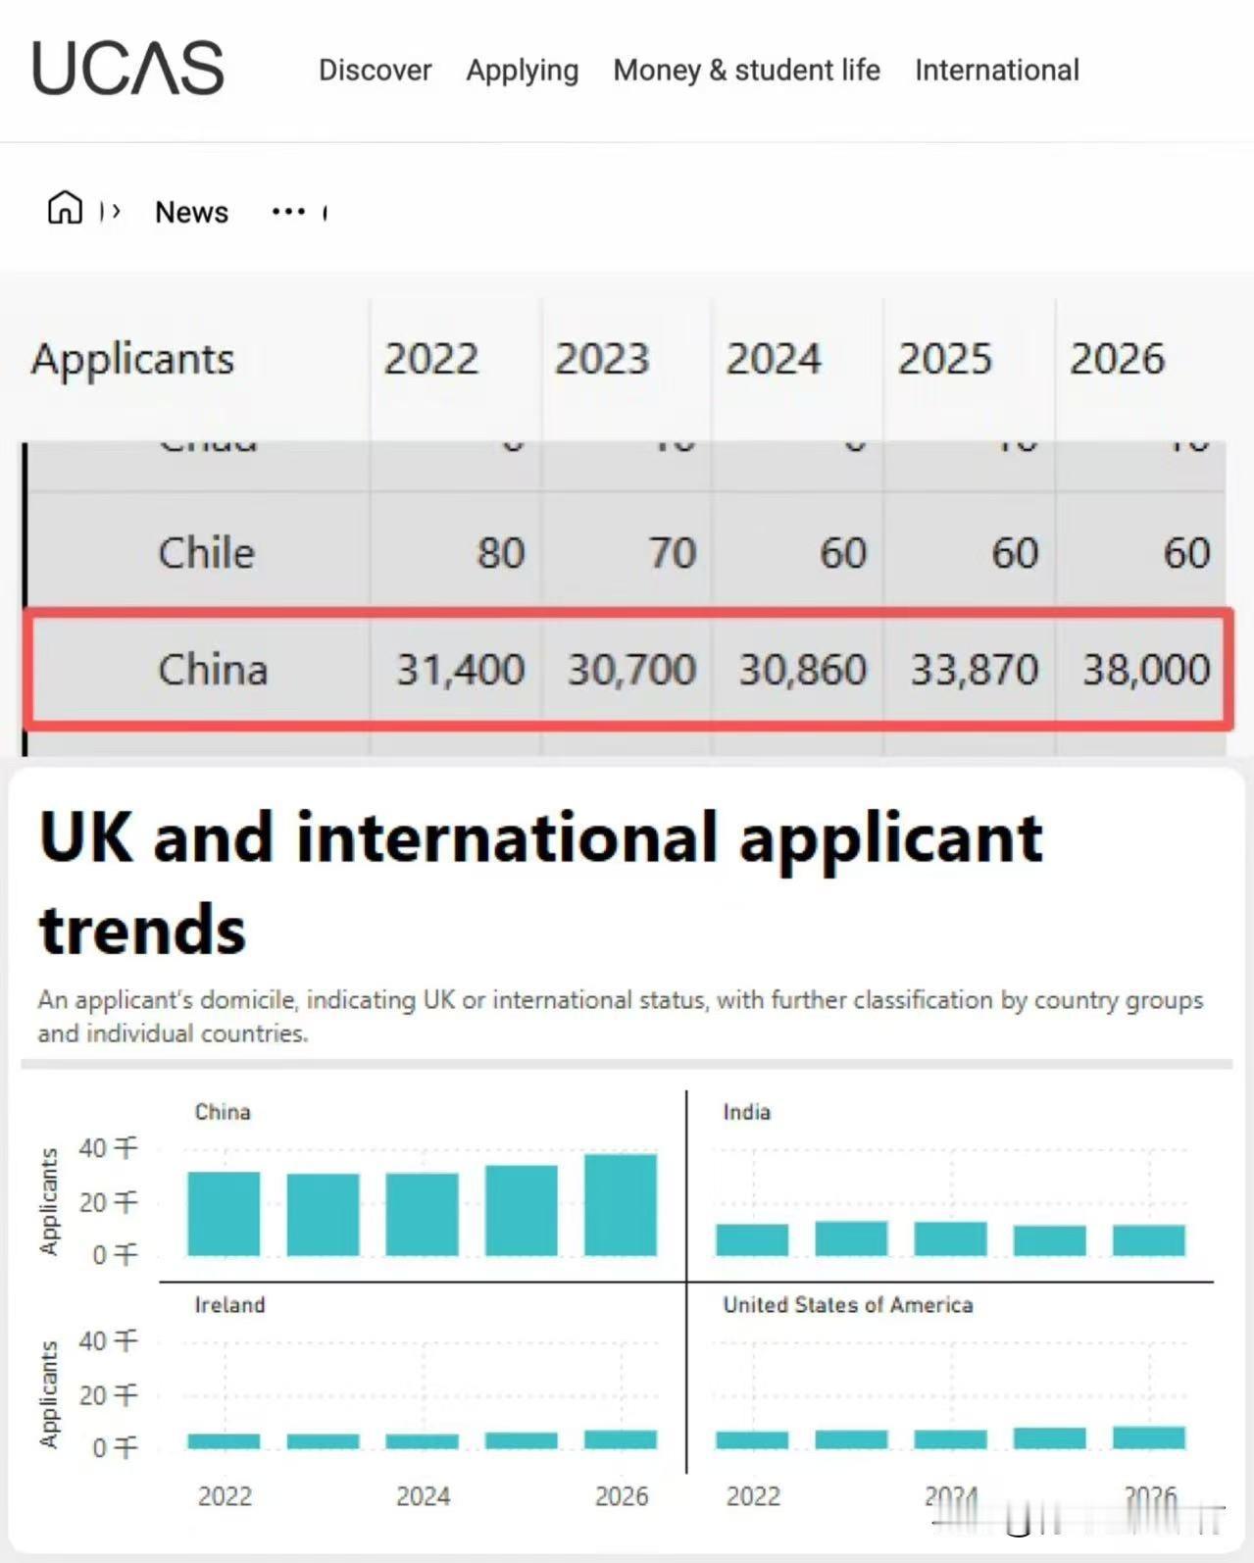The height and width of the screenshot is (1563, 1254).
Task: Open the International menu
Action: pyautogui.click(x=997, y=71)
